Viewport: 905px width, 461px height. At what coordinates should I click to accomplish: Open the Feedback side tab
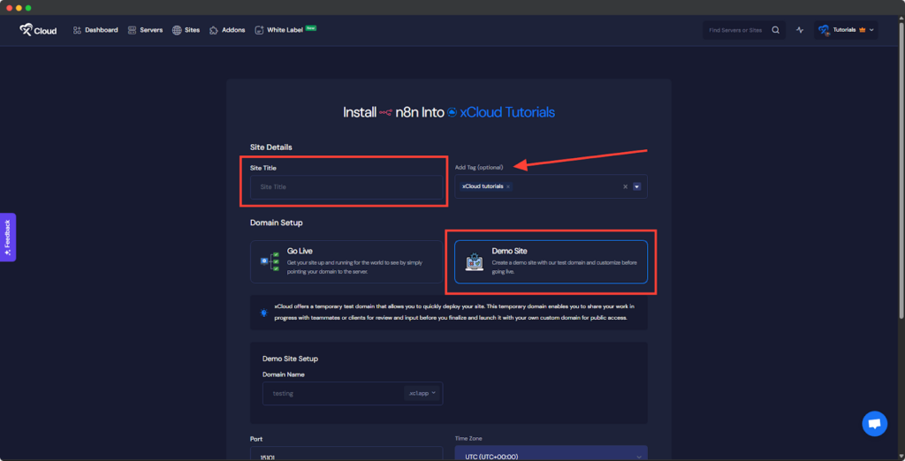click(7, 238)
